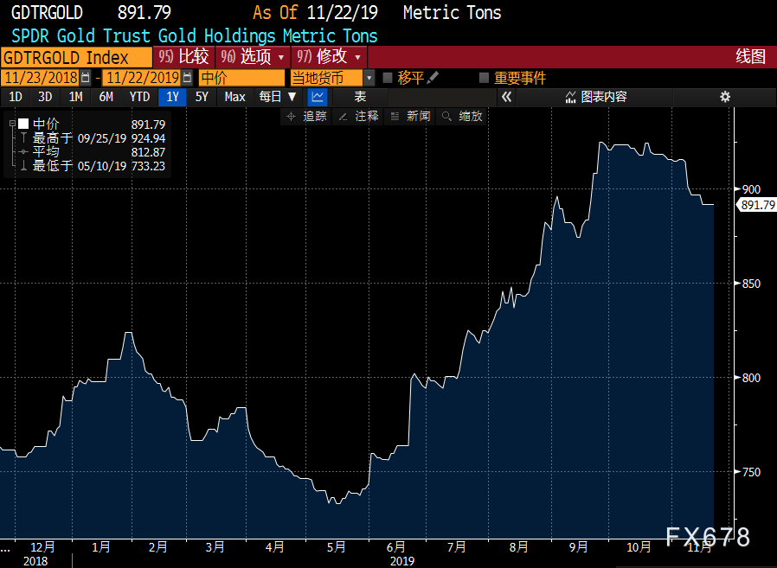Screen dimensions: 777x568
Task: Click the 线图 line chart label
Action: [x=751, y=56]
